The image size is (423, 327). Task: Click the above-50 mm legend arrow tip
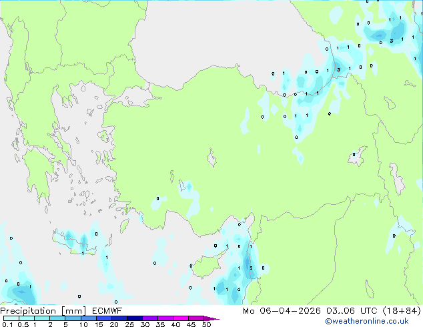(211, 319)
